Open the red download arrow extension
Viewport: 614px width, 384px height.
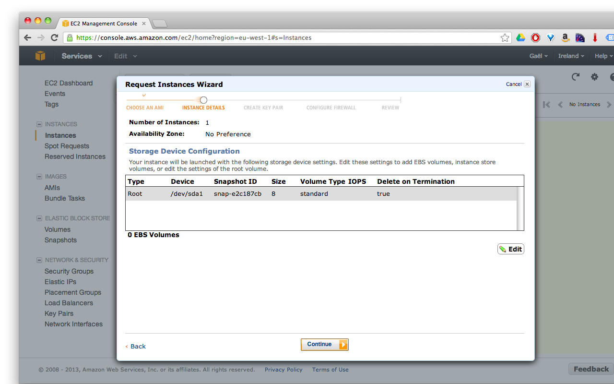point(595,37)
